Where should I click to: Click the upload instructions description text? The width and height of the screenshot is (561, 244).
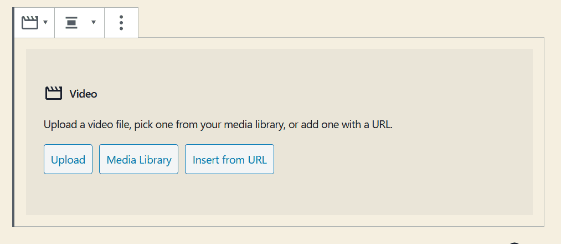[218, 125]
